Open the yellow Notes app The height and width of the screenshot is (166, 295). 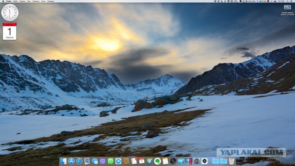click(x=165, y=161)
